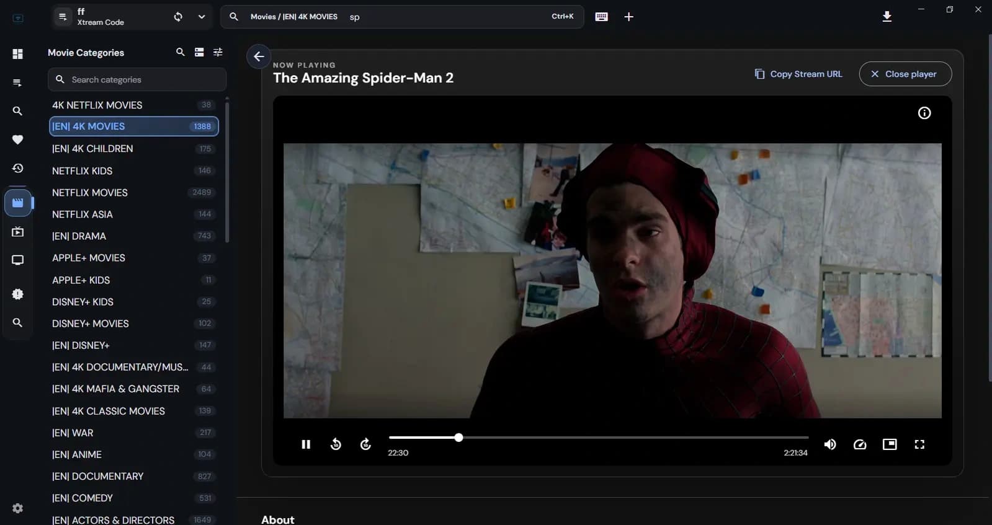
Task: Open the favorites heart icon
Action: (17, 139)
